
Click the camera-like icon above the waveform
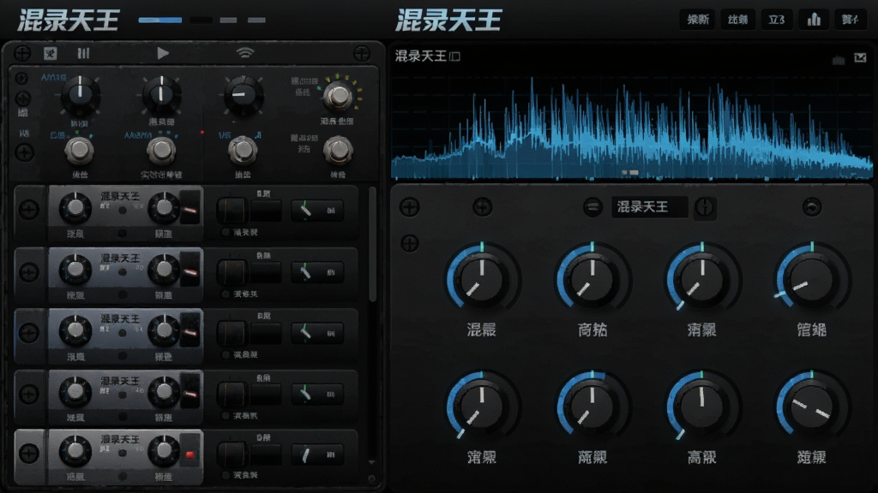839,60
